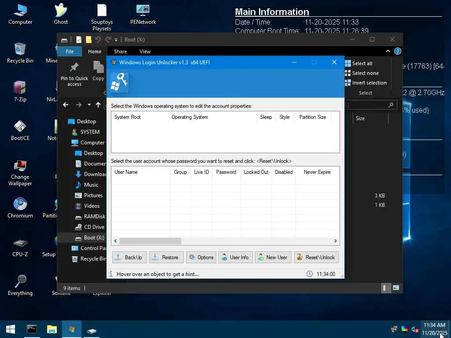Launch BootICE from the desktop
The height and width of the screenshot is (338, 451).
coord(20,130)
